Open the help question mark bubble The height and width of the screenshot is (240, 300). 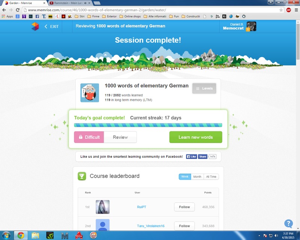pos(288,223)
